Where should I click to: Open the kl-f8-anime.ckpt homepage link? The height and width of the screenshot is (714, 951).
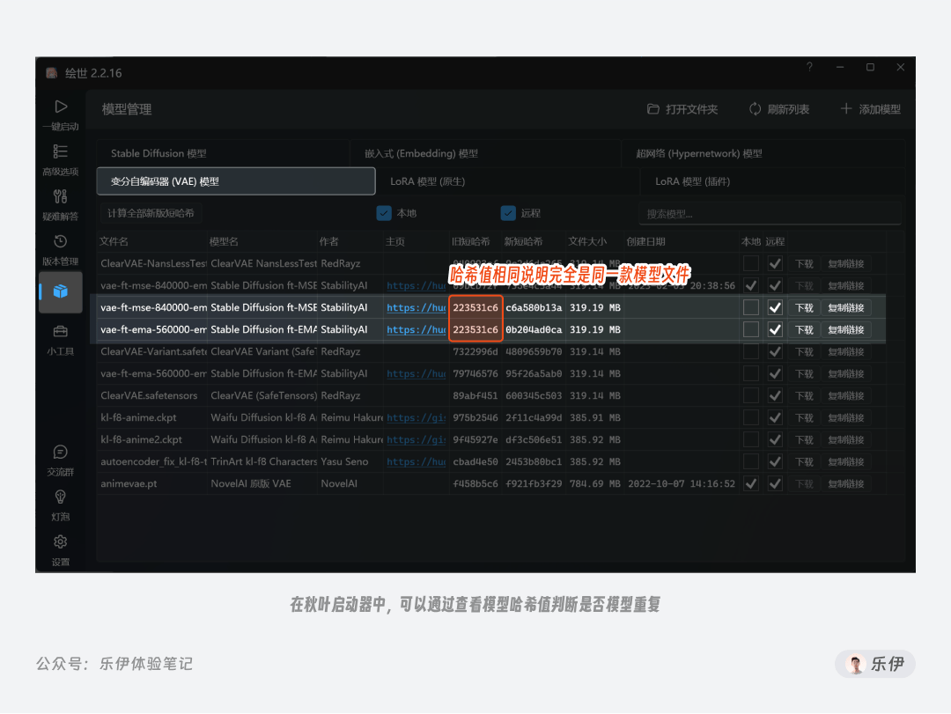click(x=416, y=417)
